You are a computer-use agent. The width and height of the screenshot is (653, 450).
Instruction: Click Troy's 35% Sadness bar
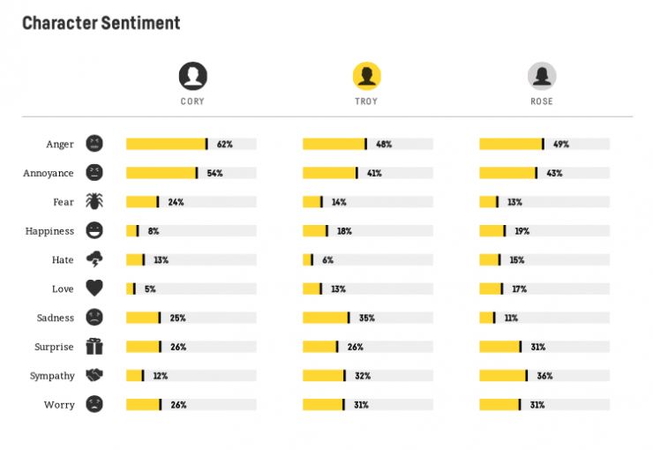[326, 318]
